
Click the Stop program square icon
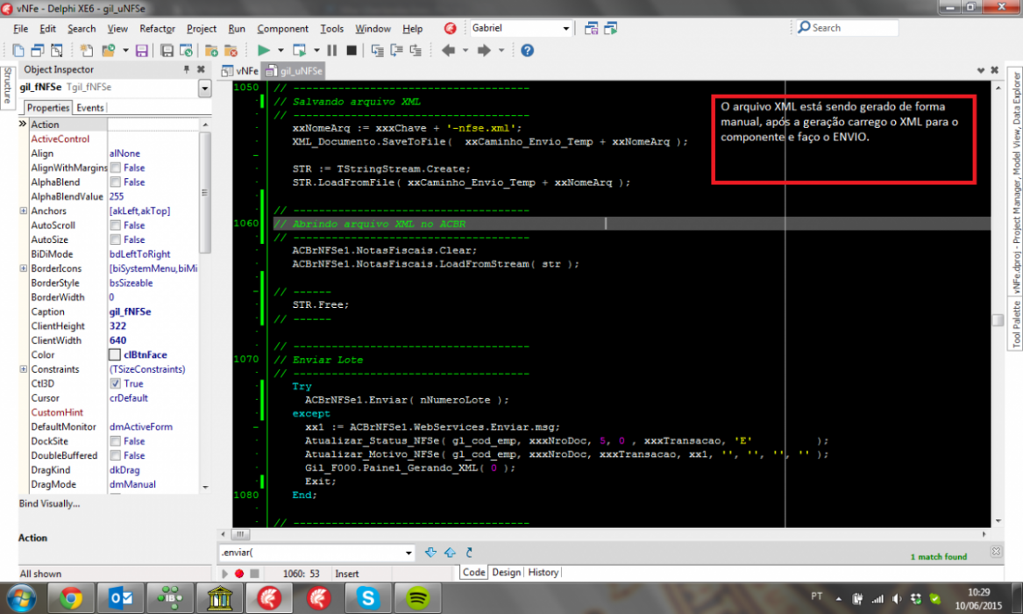(351, 50)
